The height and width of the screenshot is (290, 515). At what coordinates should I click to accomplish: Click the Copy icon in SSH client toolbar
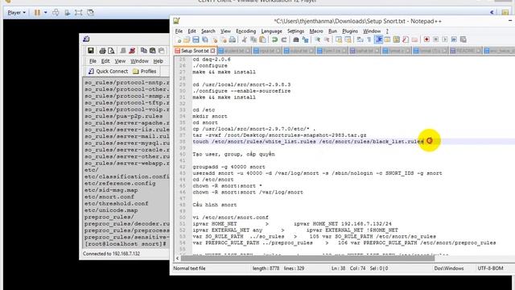(x=143, y=51)
